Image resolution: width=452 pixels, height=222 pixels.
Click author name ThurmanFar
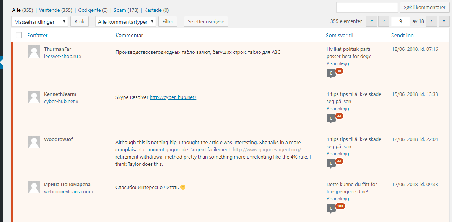pyautogui.click(x=58, y=49)
